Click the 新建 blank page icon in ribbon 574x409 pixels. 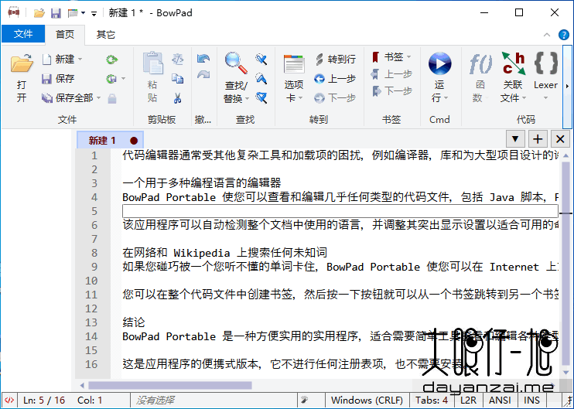46,60
